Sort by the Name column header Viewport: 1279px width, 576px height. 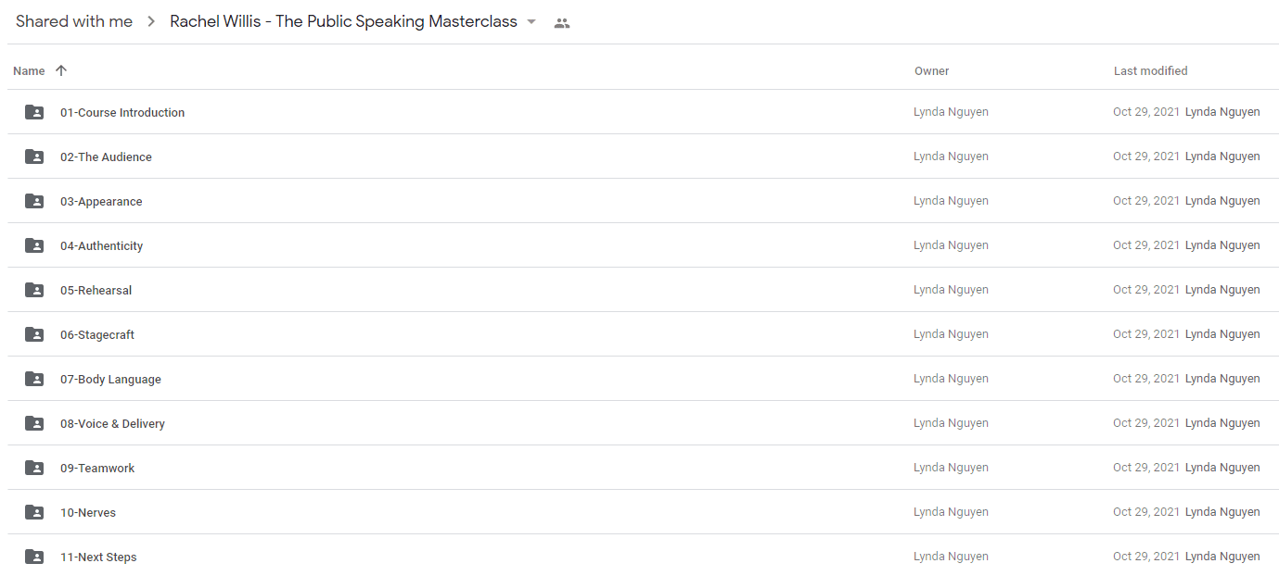click(30, 70)
